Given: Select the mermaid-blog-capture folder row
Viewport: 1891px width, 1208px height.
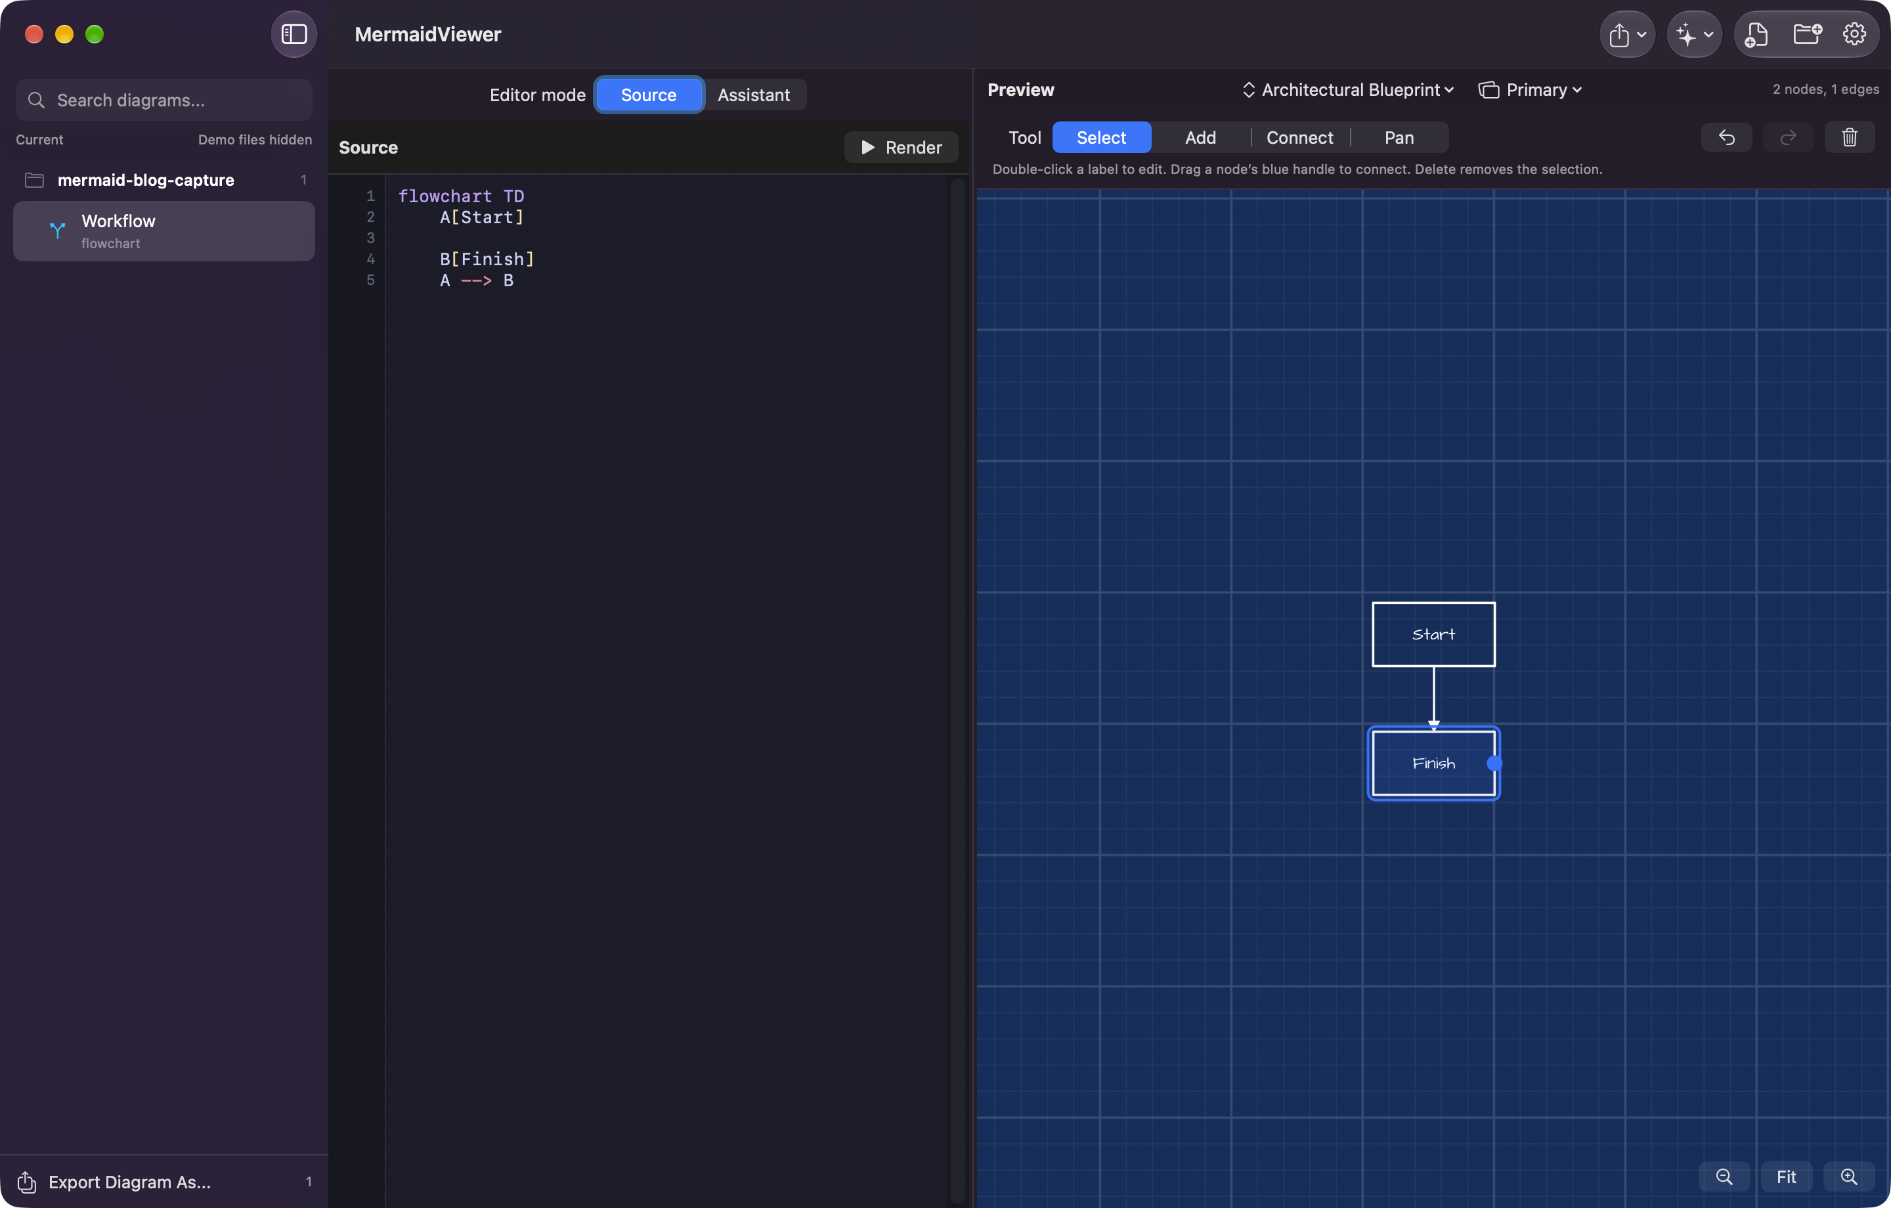Looking at the screenshot, I should 163,180.
